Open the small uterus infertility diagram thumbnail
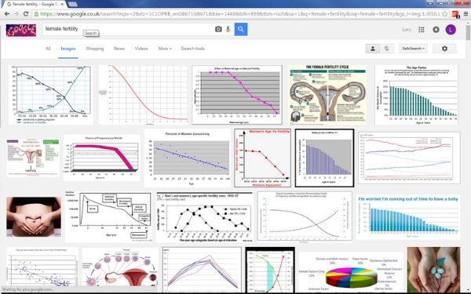471x294 pixels. [33, 158]
